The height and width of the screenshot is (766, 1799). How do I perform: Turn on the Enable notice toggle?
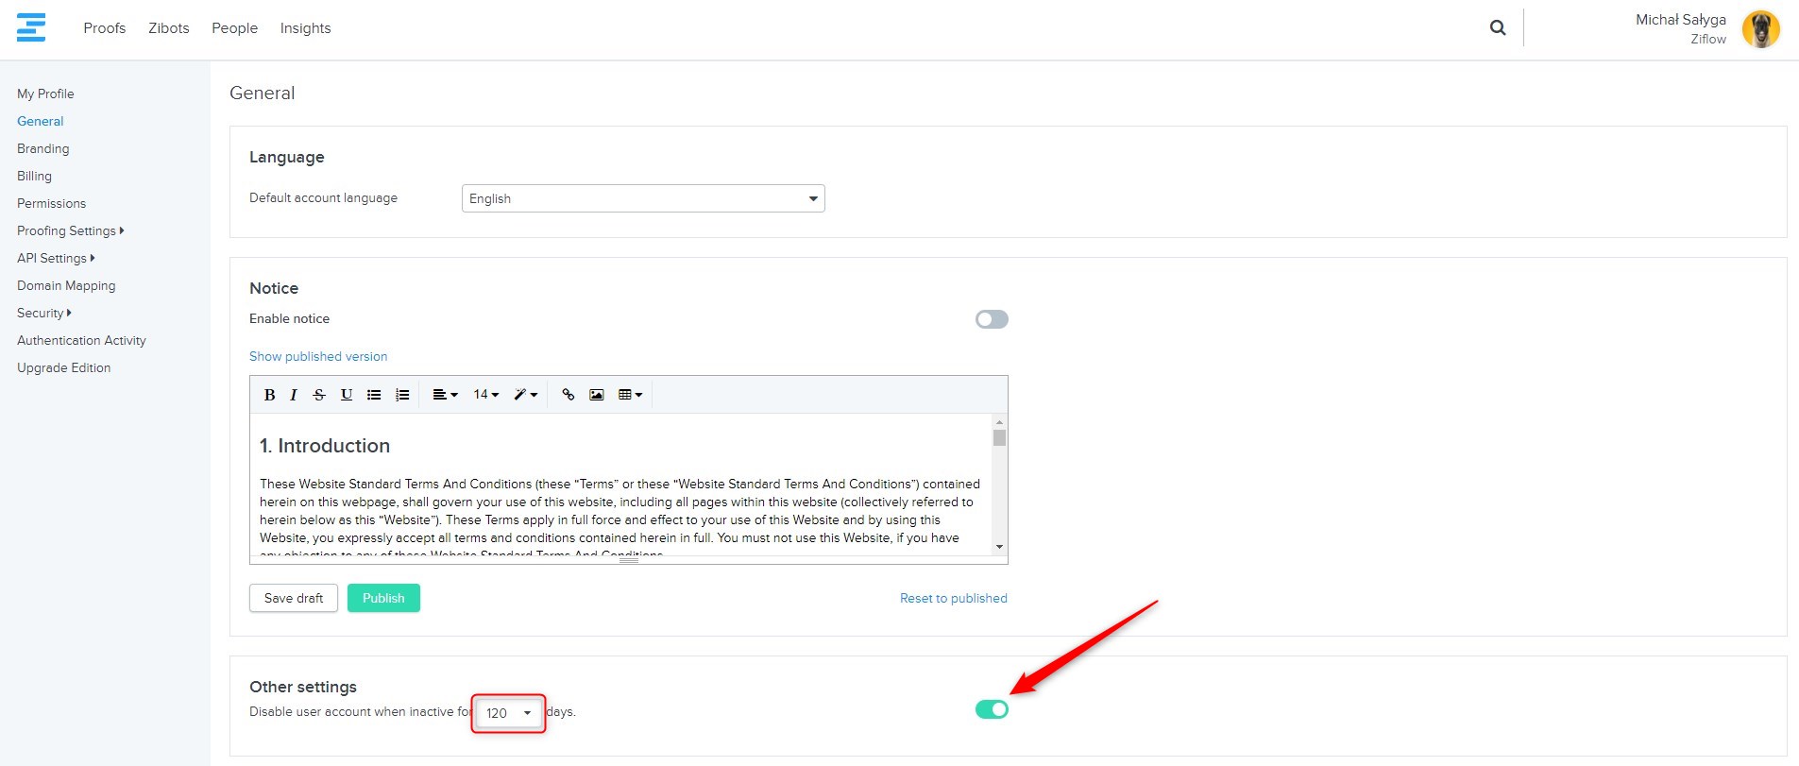coord(992,319)
